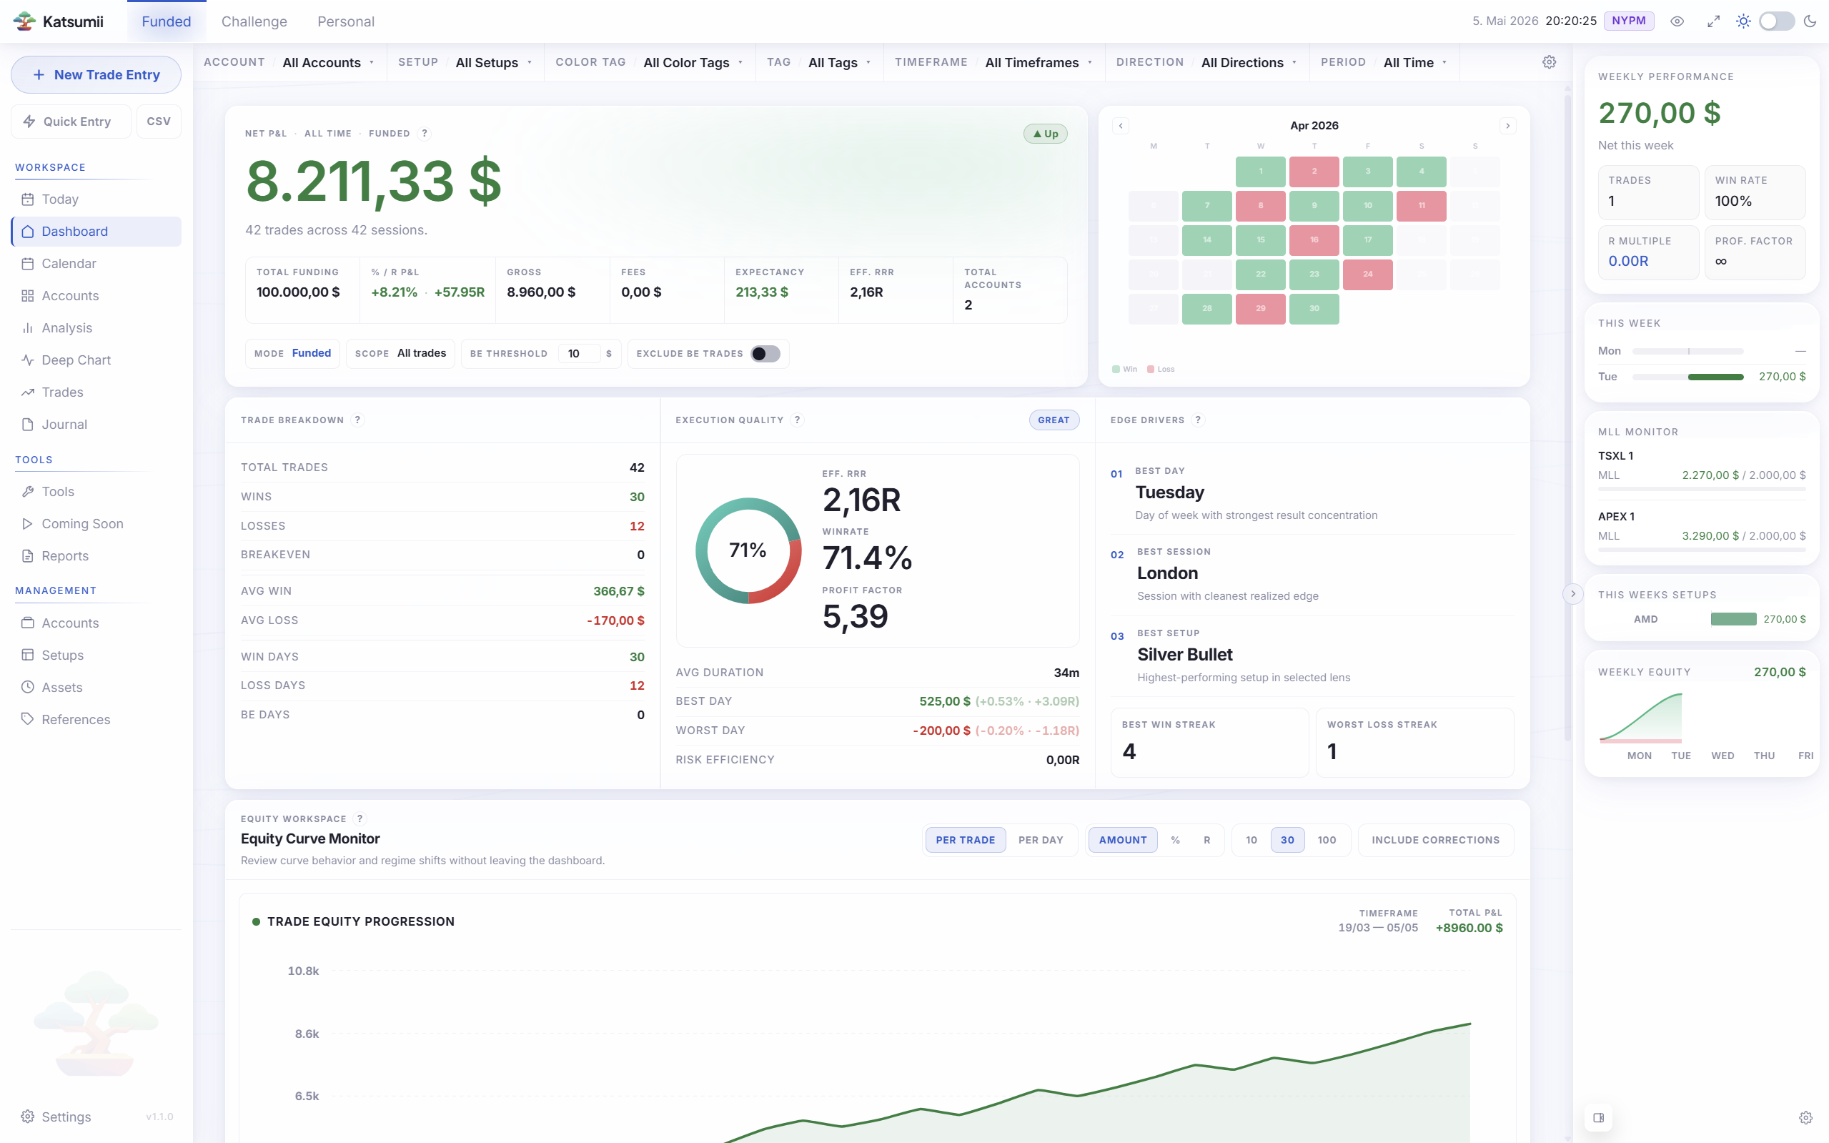Open the Today workspace page

[x=96, y=199]
